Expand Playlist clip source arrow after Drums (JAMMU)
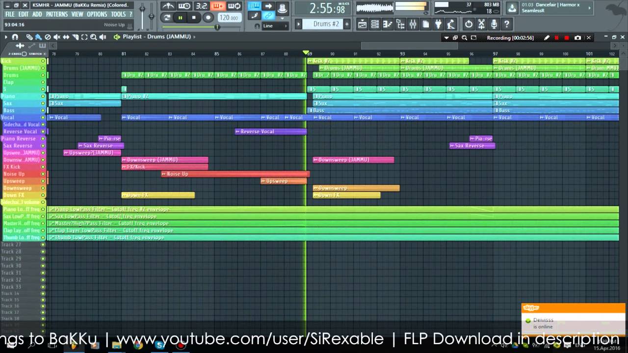Screen dimensions: 628x353 194,37
